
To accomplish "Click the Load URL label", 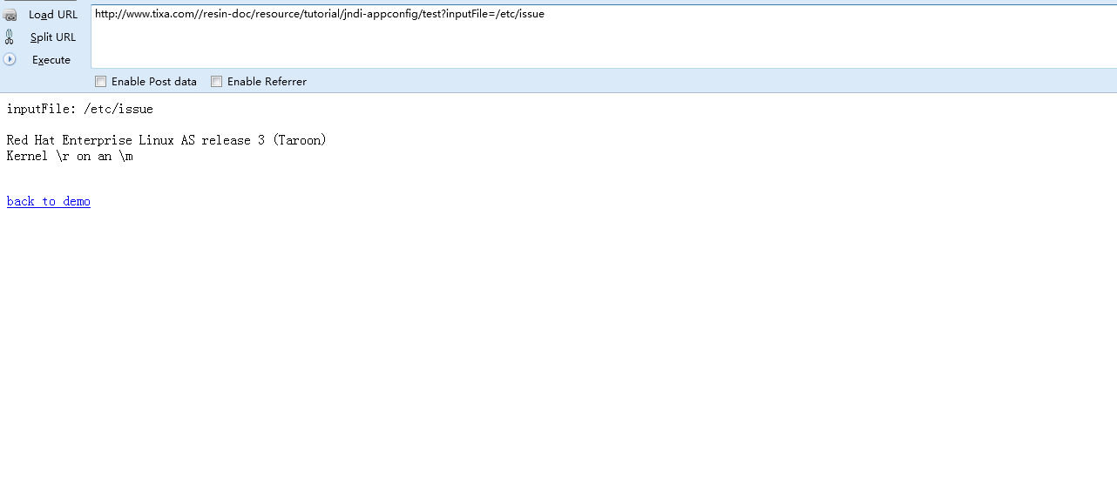I will click(53, 15).
